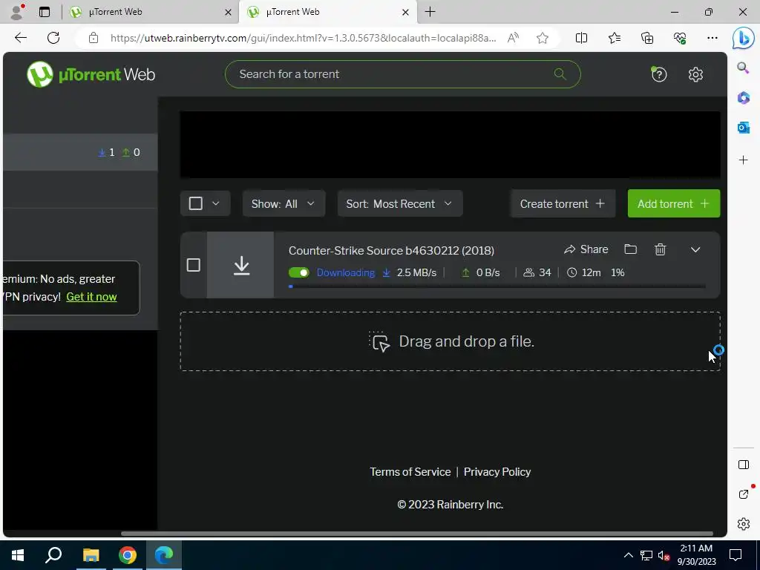
Task: Open the select-all dropdown arrow
Action: pyautogui.click(x=216, y=203)
